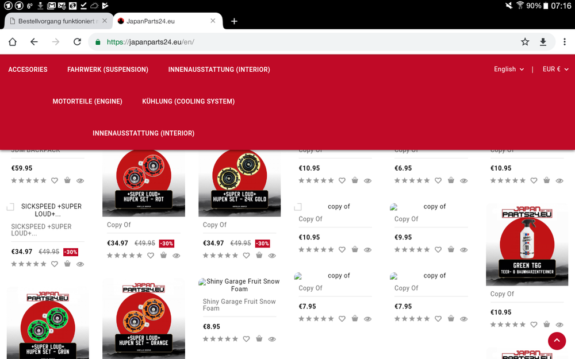Open the ACCESORIES menu
Viewport: 575px width, 359px height.
(28, 70)
